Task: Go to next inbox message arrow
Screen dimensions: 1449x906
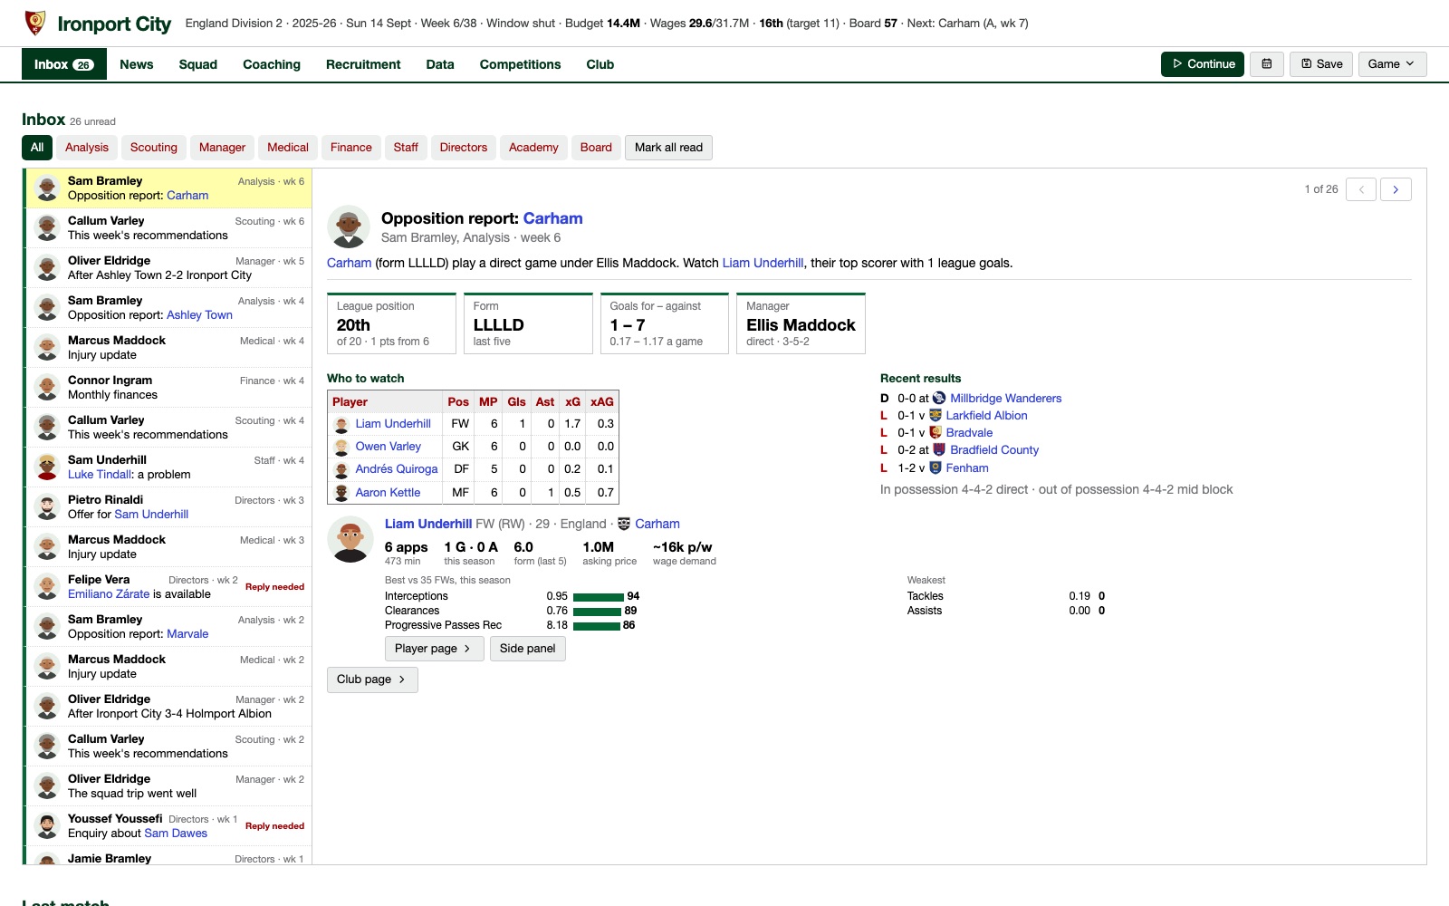Action: pos(1396,189)
